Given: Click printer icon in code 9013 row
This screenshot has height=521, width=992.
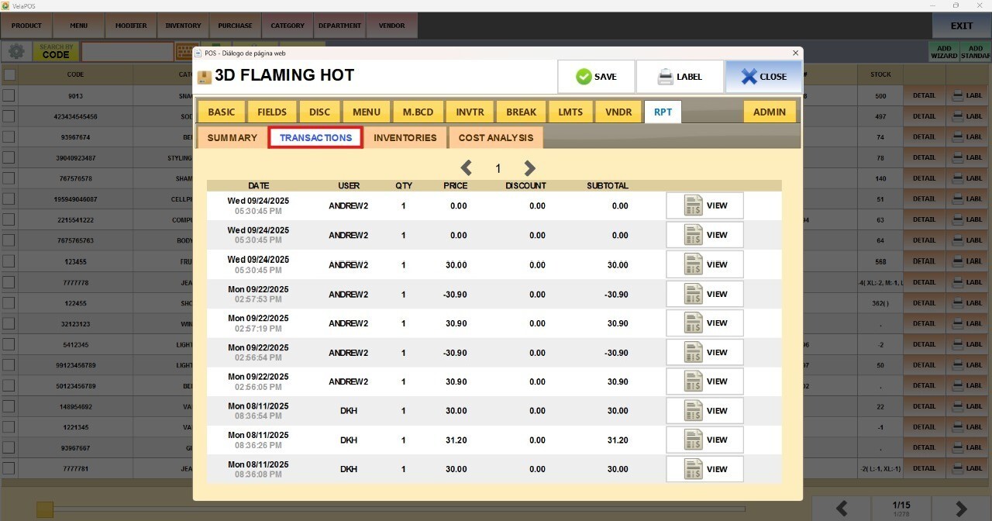Looking at the screenshot, I should [958, 96].
